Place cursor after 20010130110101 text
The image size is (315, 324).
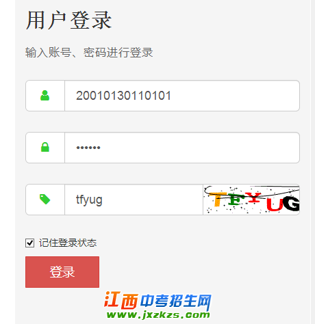coord(171,96)
